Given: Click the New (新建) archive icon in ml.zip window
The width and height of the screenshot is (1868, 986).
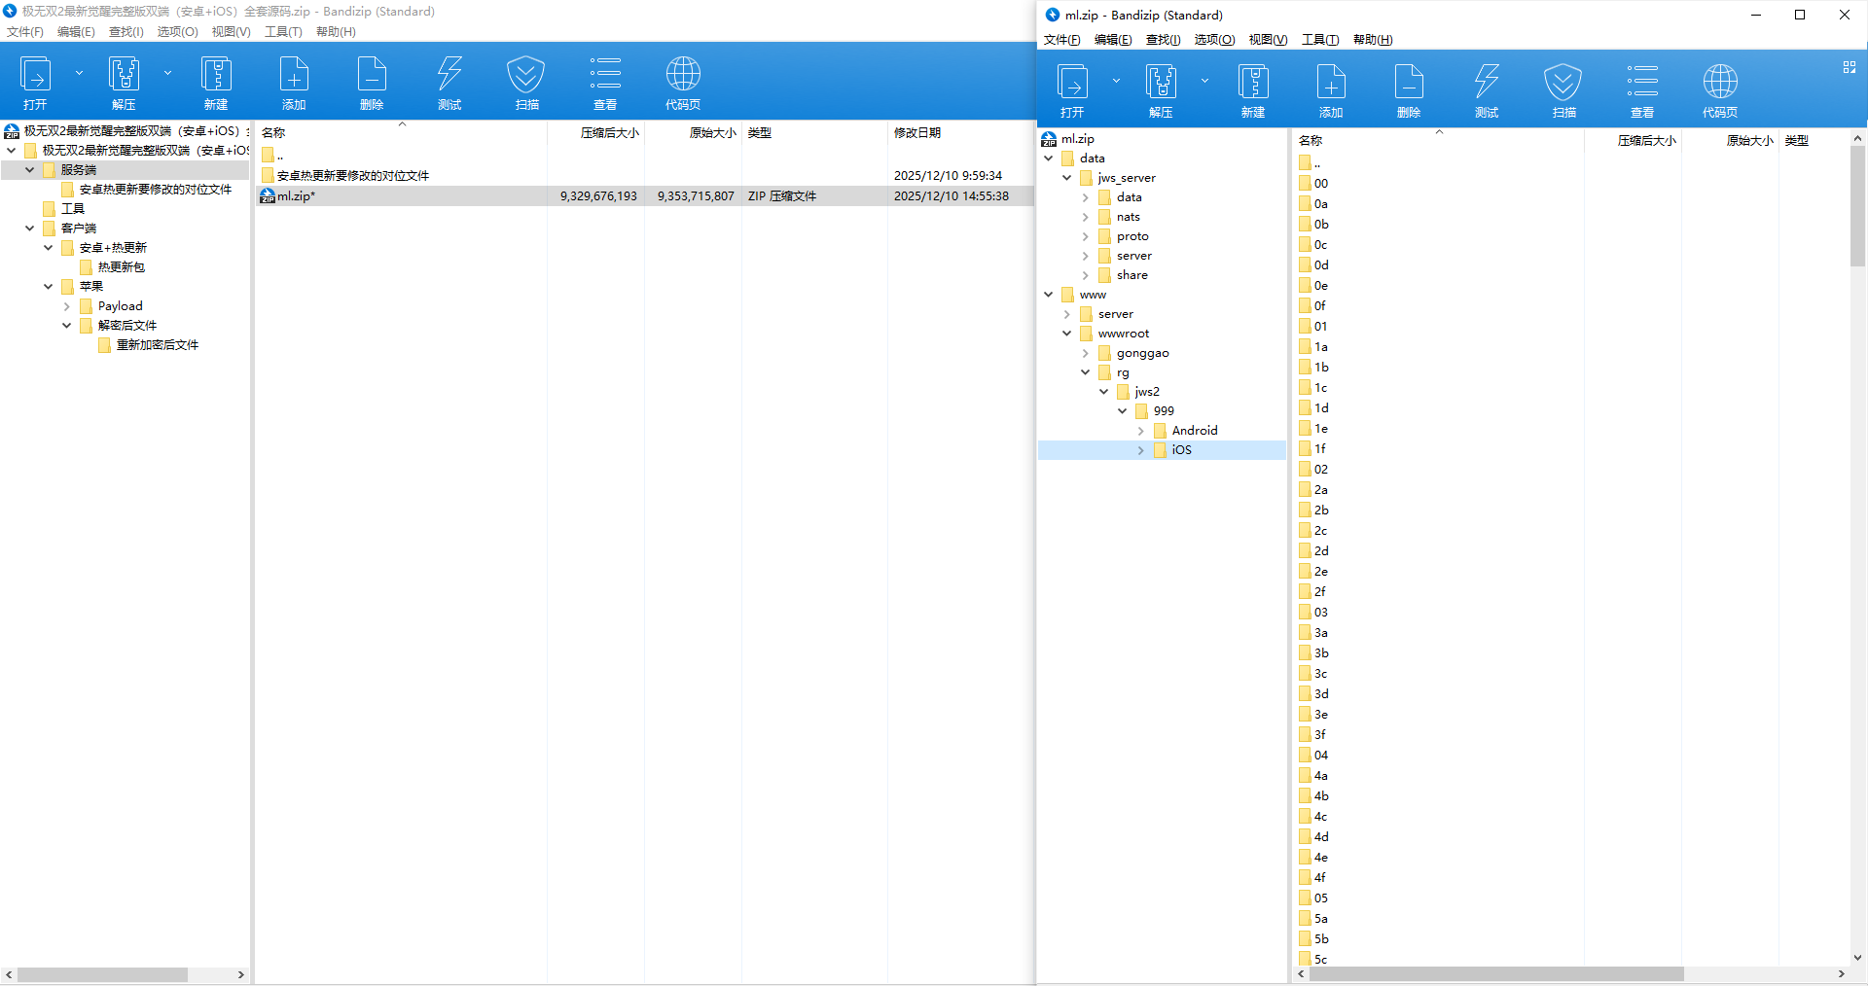Looking at the screenshot, I should tap(1252, 83).
